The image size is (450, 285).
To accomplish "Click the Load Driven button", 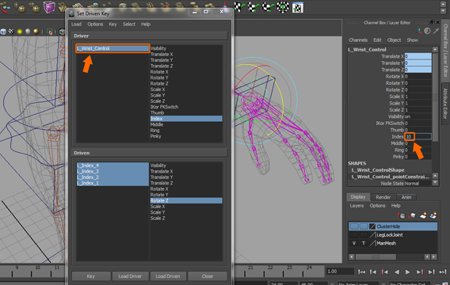I will (x=168, y=276).
